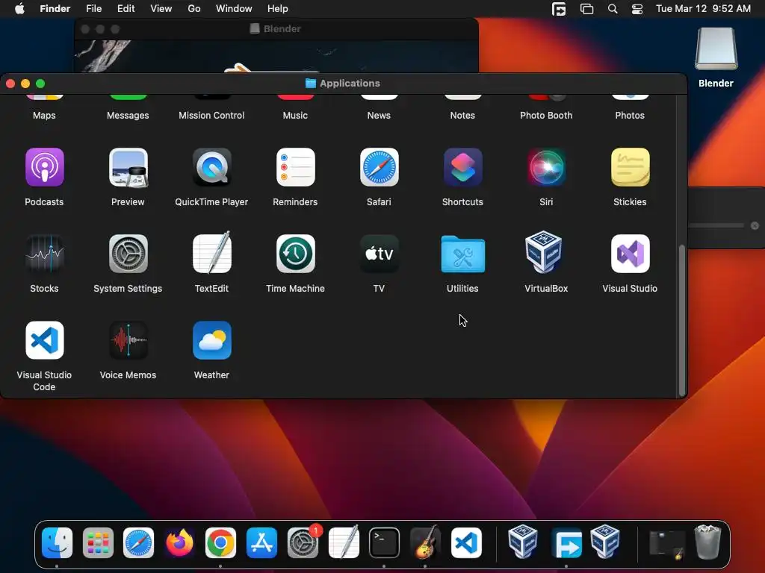
Task: Select VirtualBox icon in Applications window
Action: [x=544, y=252]
